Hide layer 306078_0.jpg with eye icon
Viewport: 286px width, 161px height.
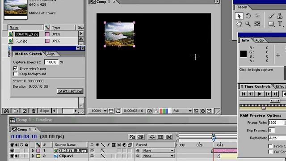12,151
